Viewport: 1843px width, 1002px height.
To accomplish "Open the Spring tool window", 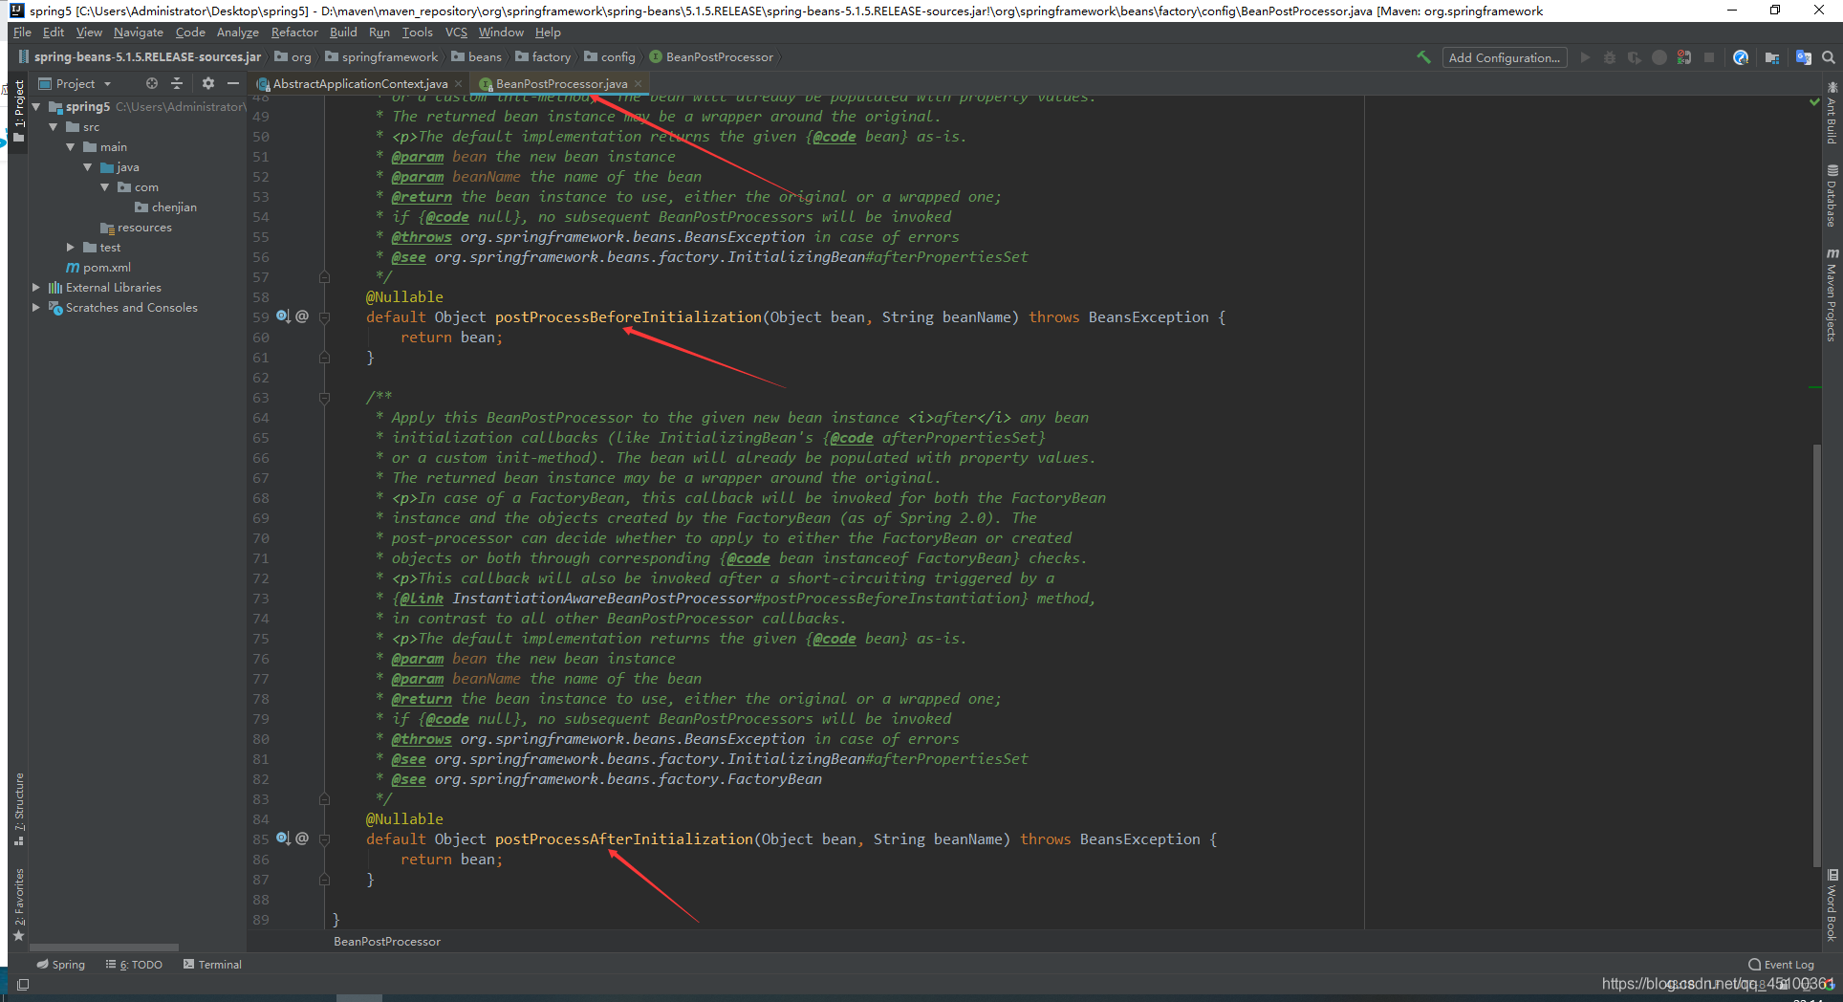I will (60, 964).
